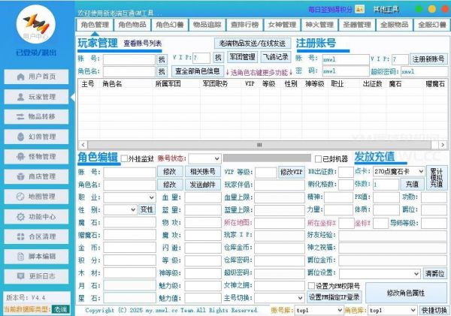Click the 张数 input field

coord(386,184)
